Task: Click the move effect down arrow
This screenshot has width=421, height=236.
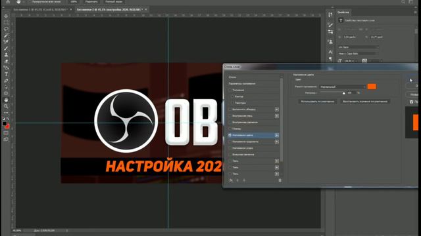Action: [x=244, y=180]
